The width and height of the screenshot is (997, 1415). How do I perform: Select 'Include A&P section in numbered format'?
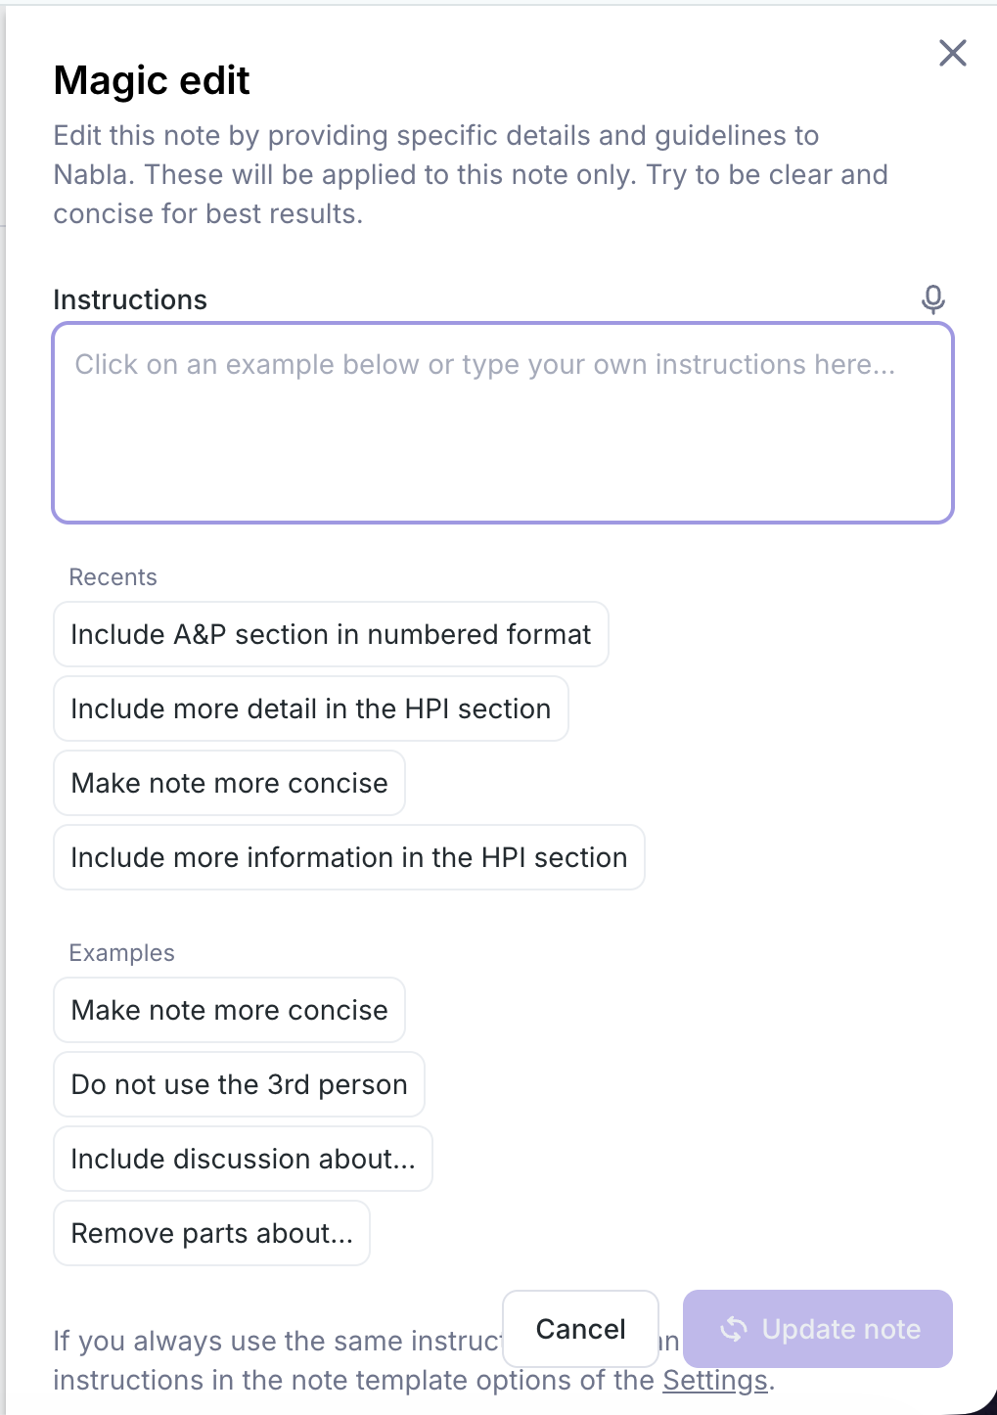pos(331,634)
